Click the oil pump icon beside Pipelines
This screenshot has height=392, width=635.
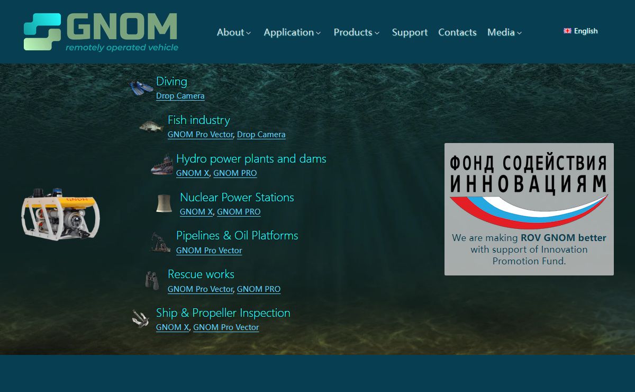point(160,242)
